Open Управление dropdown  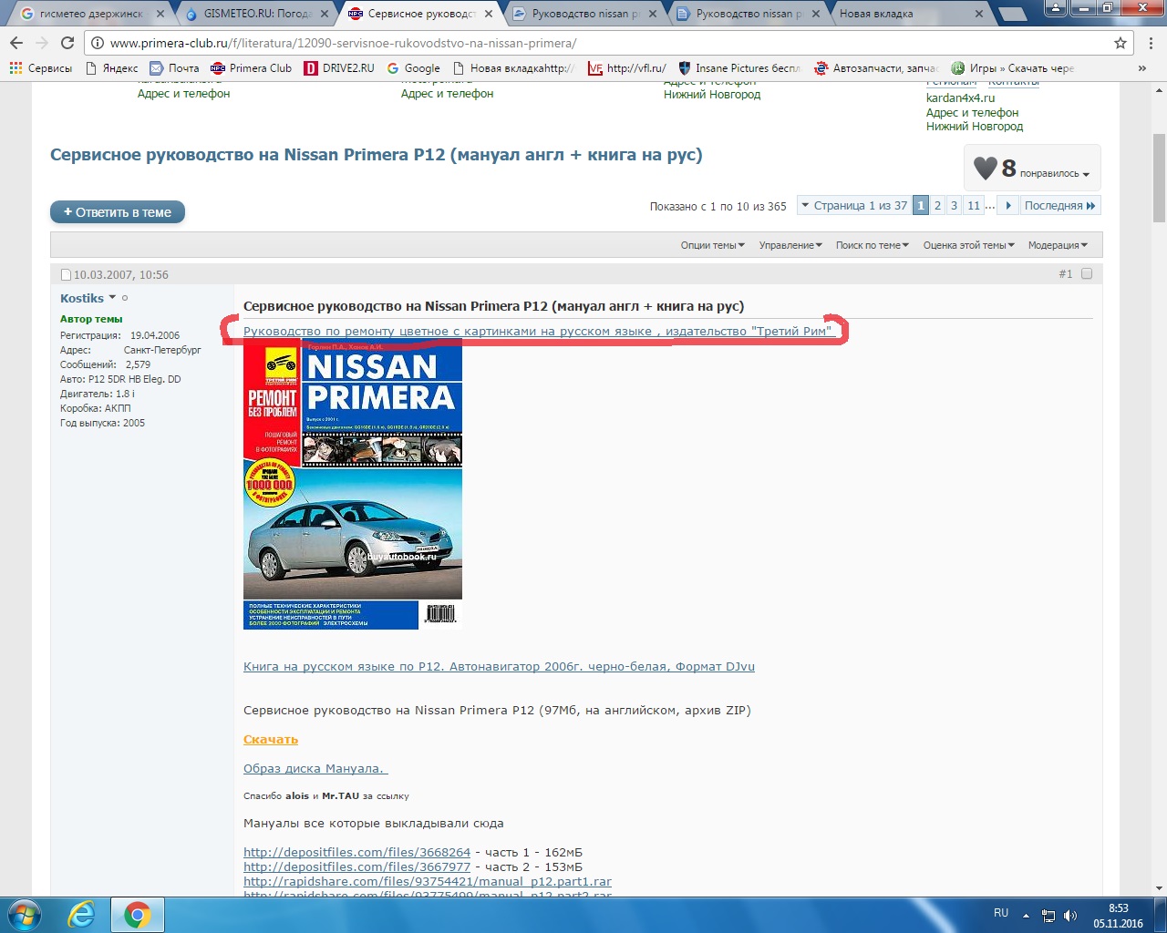790,245
